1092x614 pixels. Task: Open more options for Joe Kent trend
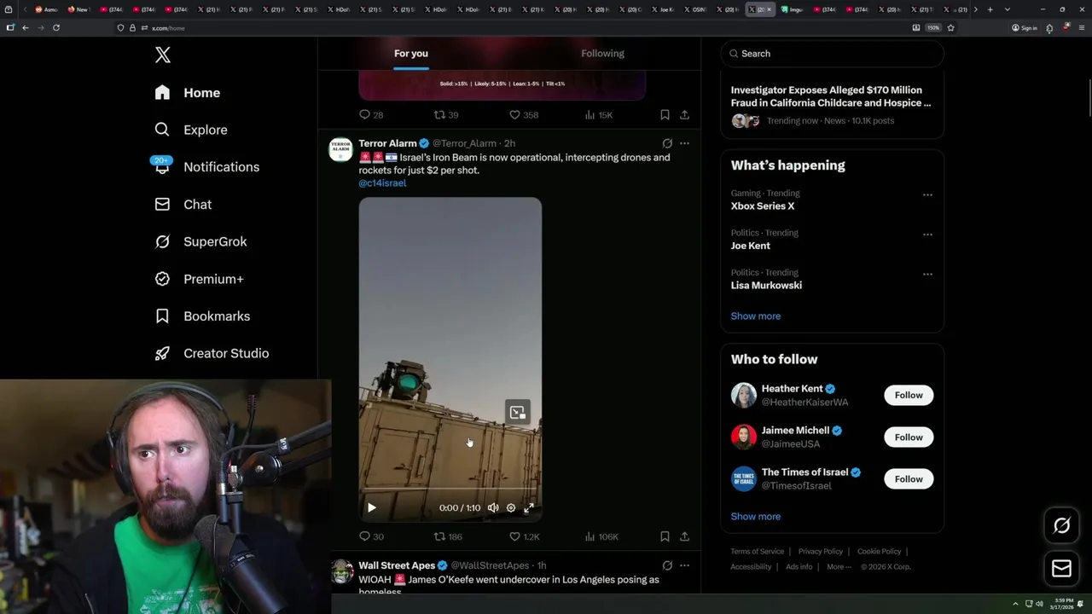[x=927, y=235]
